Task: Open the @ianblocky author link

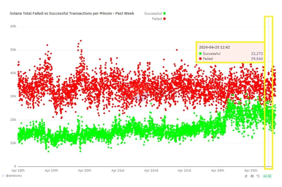Action: (14, 175)
